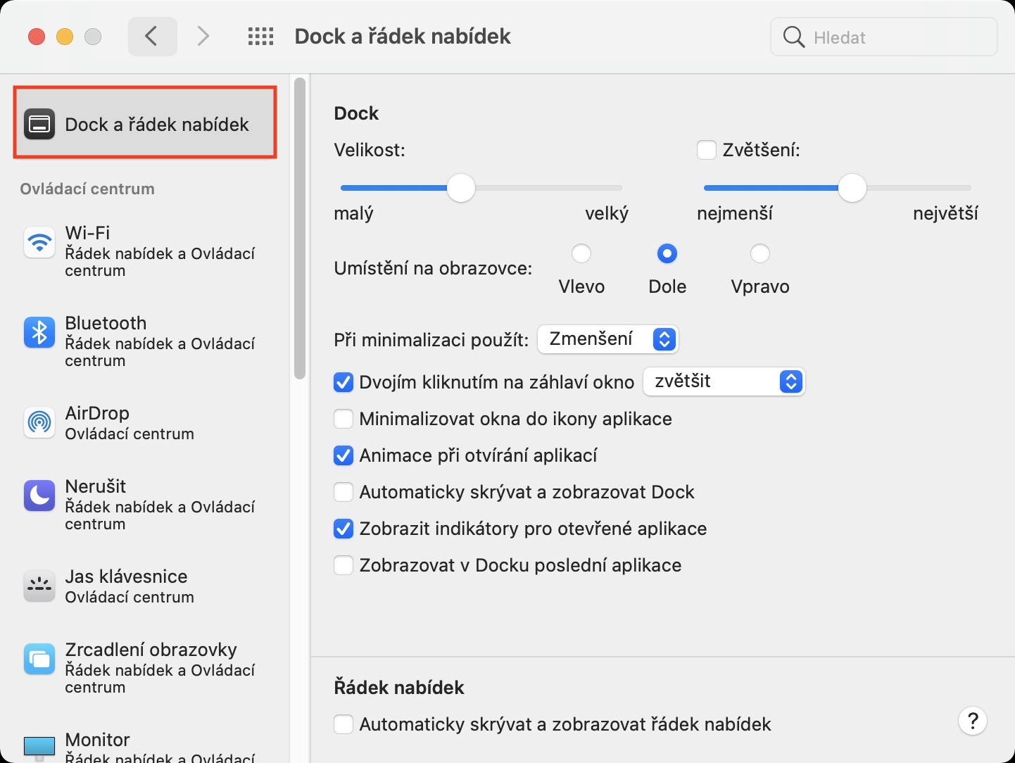Enable Zobrazovat v Docku poslední aplikace
Screen dimensions: 1015x763
(343, 565)
